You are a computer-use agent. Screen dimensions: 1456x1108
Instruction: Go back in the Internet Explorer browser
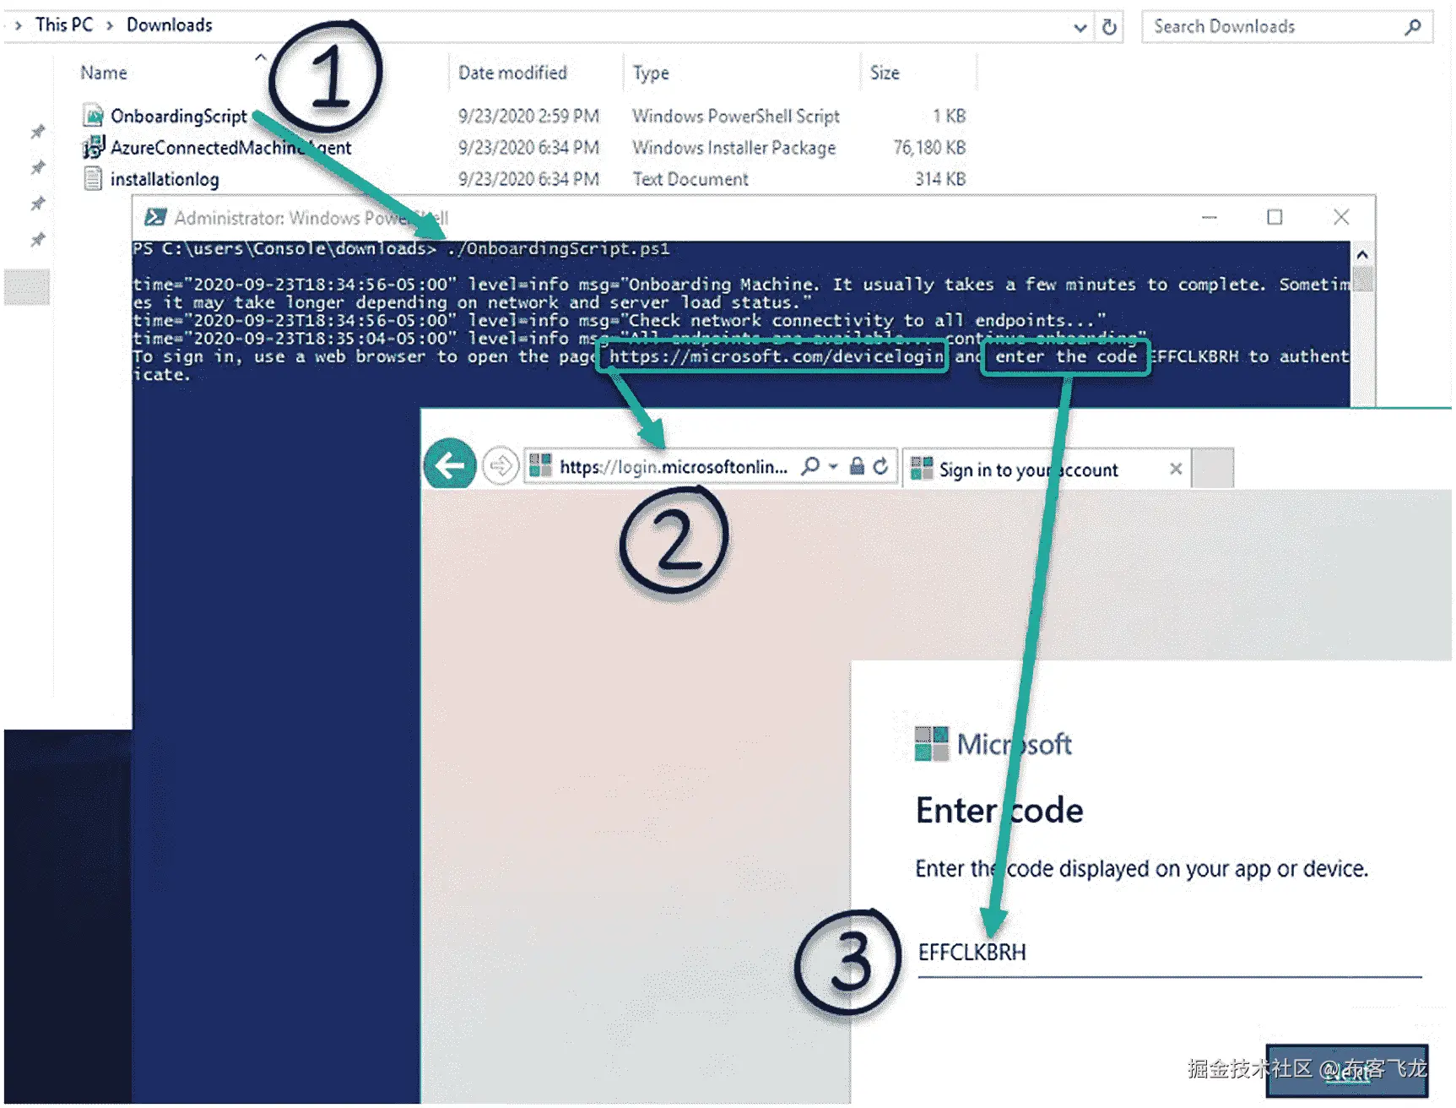[x=450, y=464]
